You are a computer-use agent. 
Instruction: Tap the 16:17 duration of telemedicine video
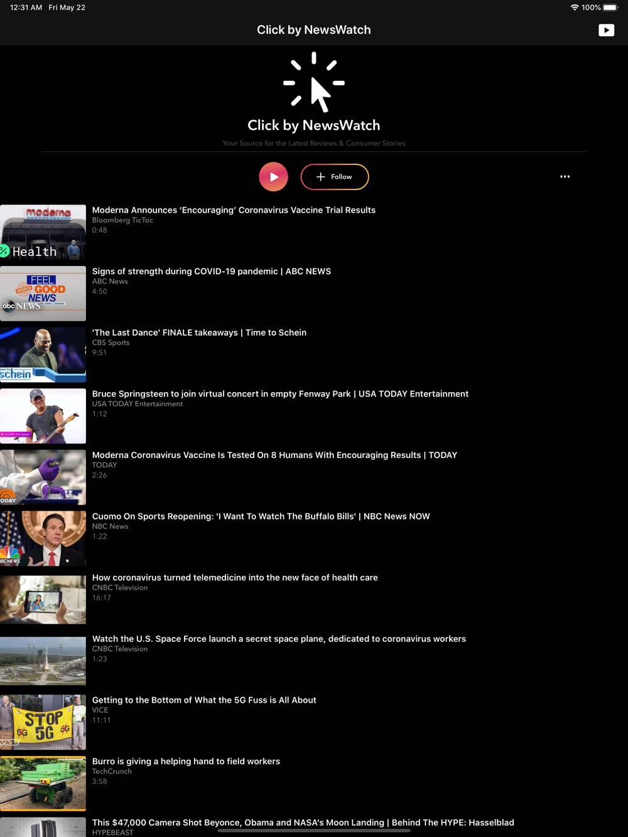click(x=102, y=598)
